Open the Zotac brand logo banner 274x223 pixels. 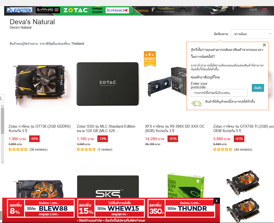pos(75,10)
